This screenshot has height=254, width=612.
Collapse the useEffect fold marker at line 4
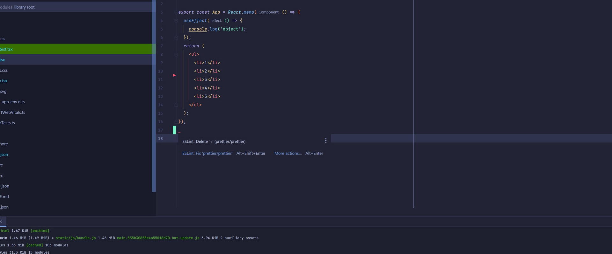pyautogui.click(x=176, y=21)
